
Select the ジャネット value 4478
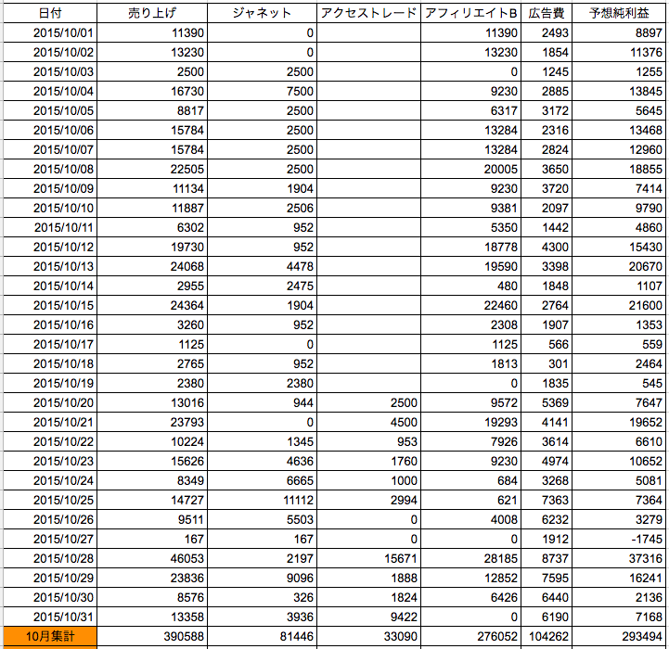click(262, 266)
